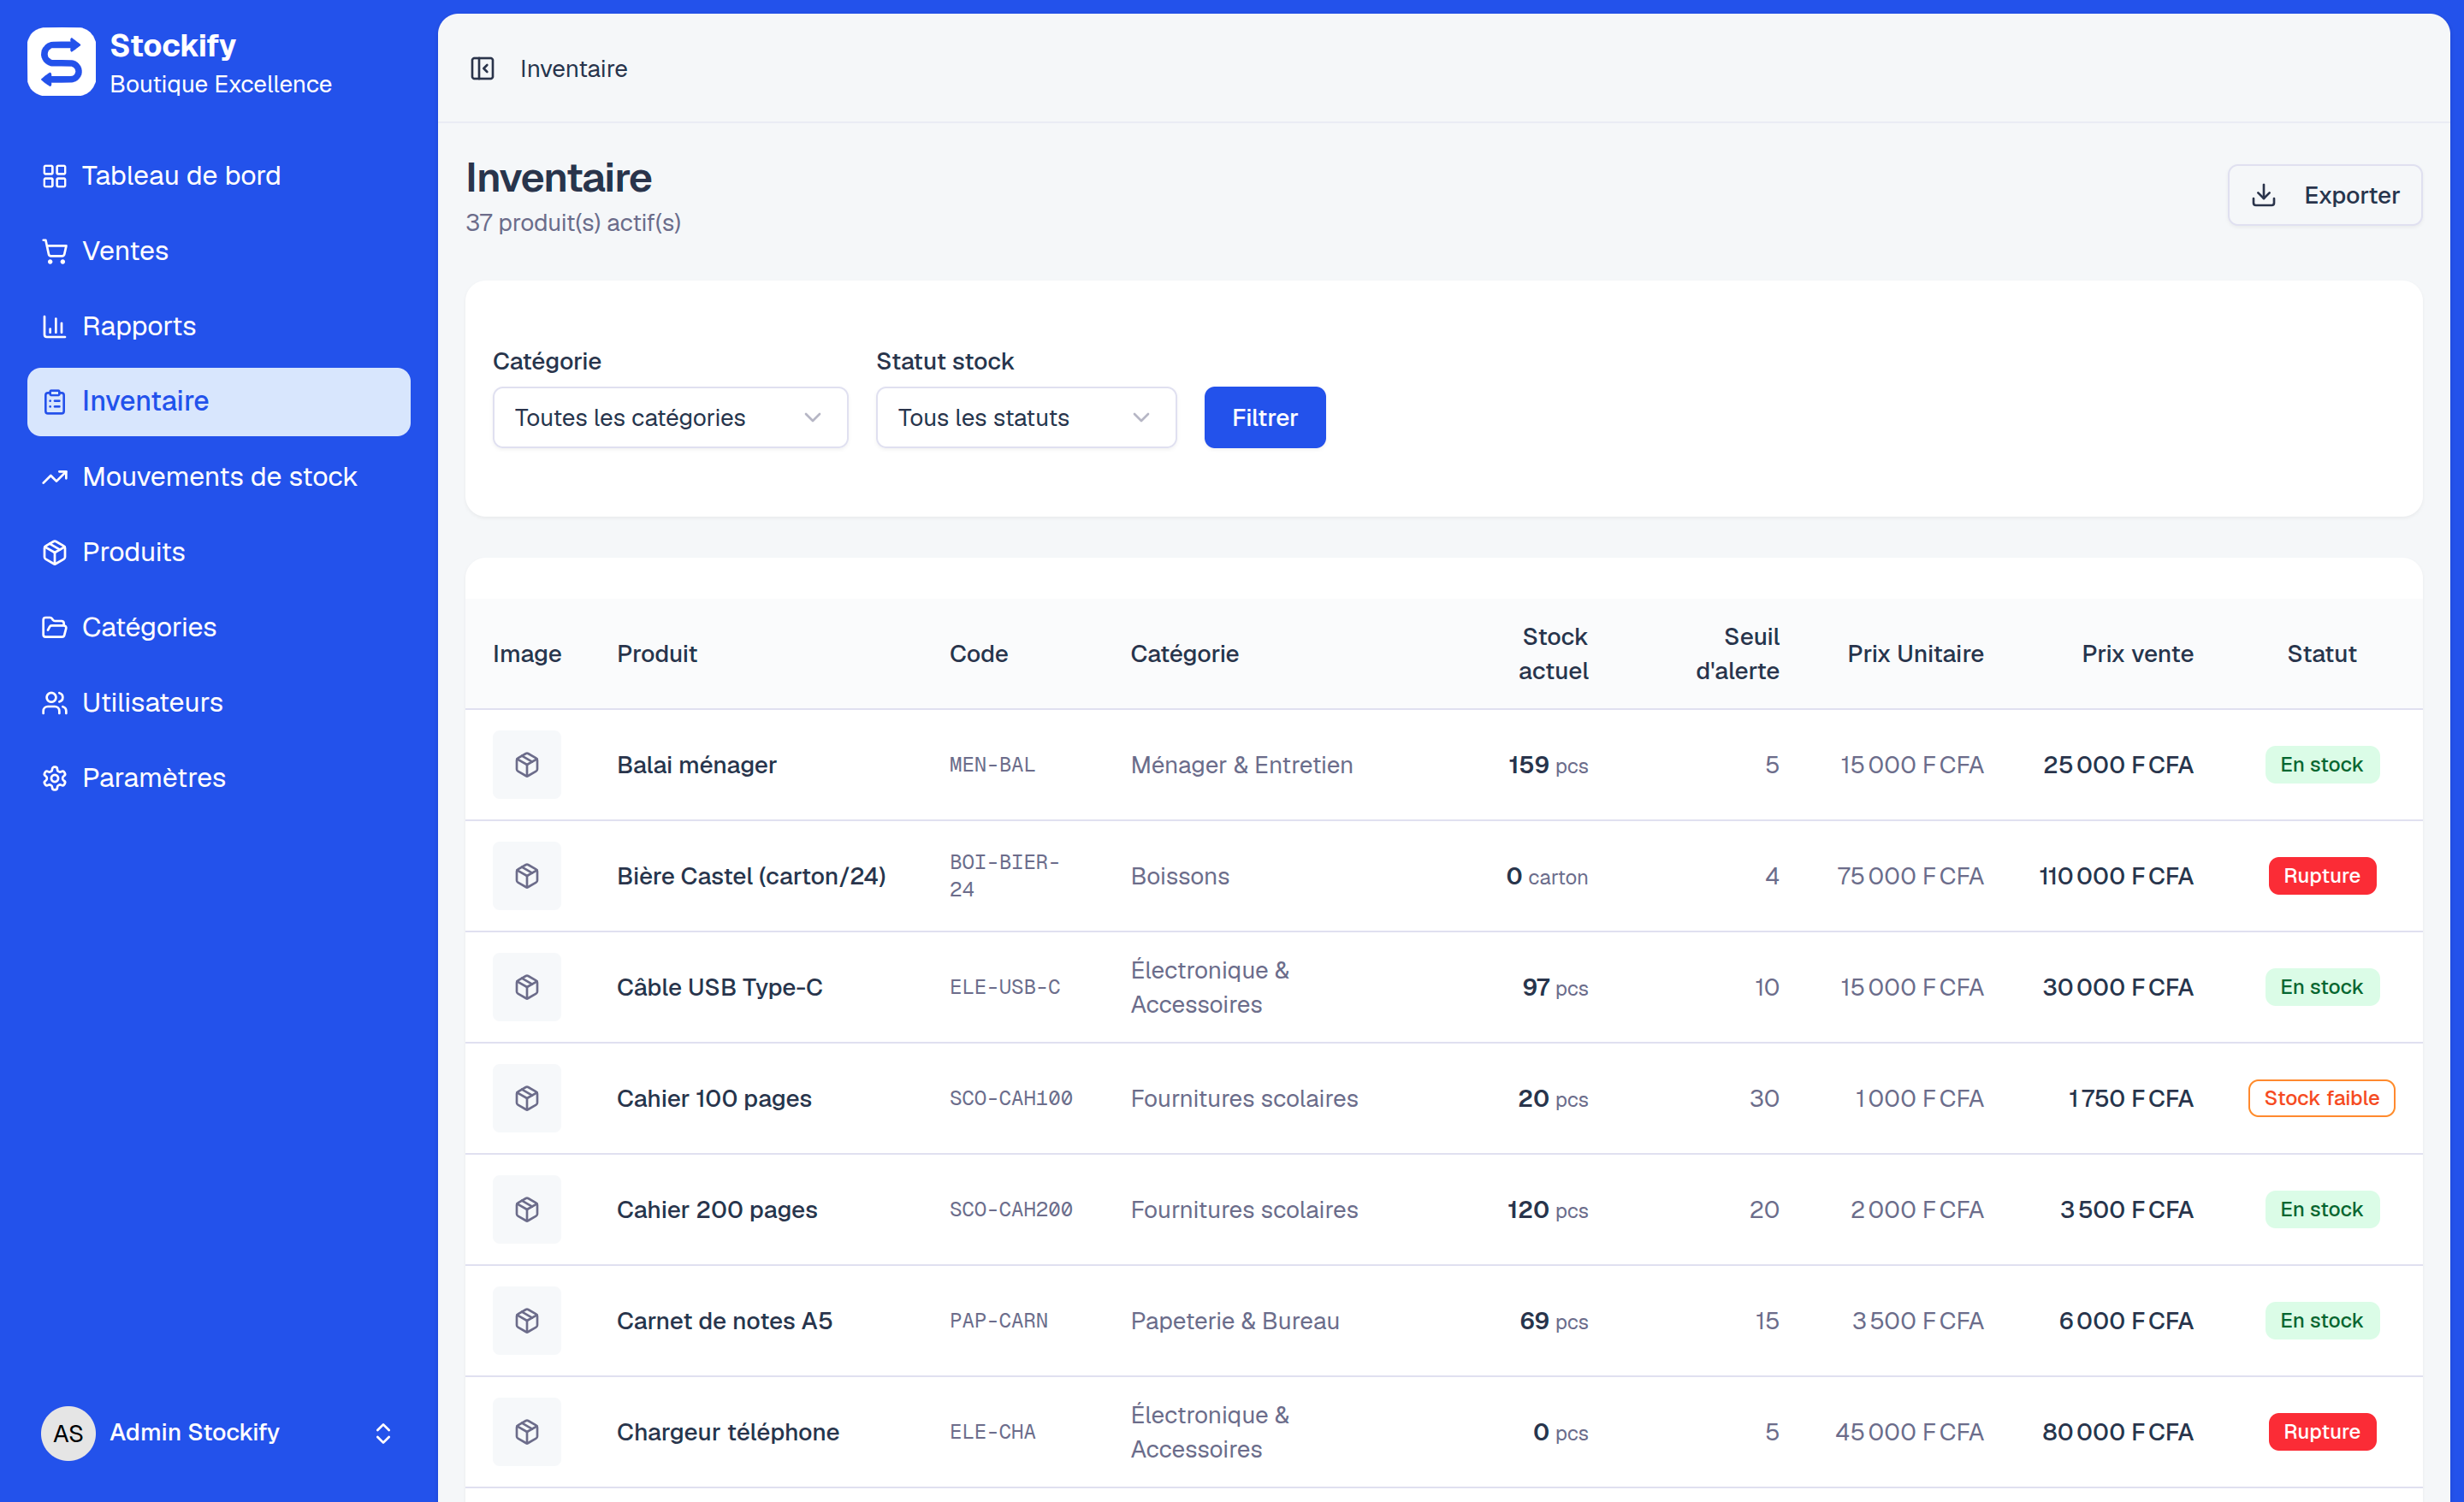Click Carnet de notes A5 image placeholder
This screenshot has height=1502, width=2464.
pos(527,1320)
